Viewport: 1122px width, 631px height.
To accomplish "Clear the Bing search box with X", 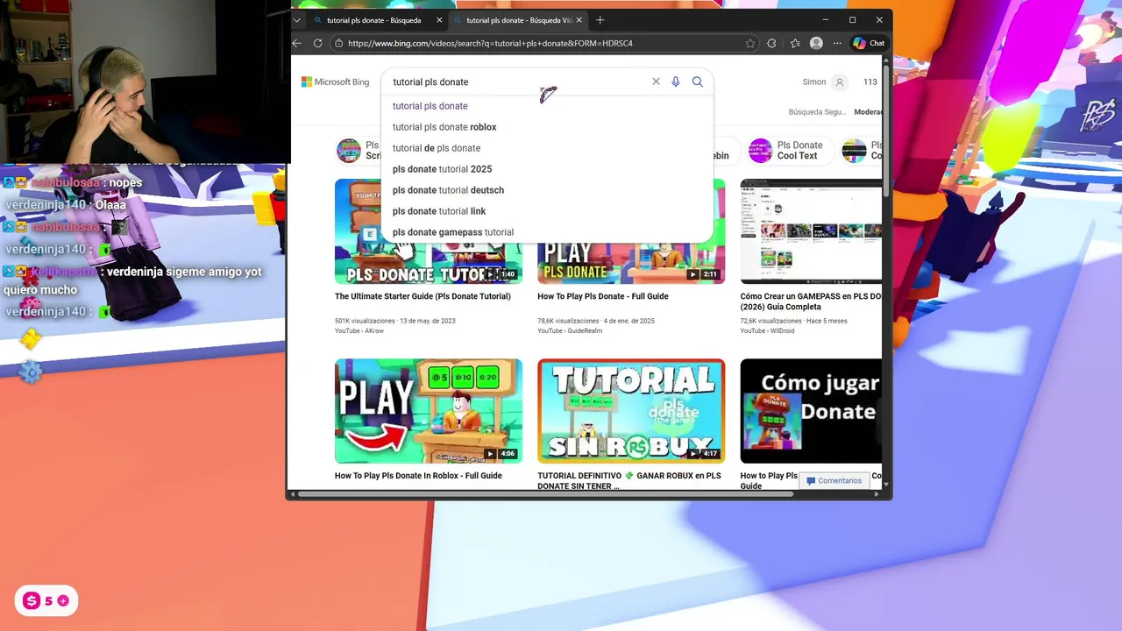I will 656,82.
